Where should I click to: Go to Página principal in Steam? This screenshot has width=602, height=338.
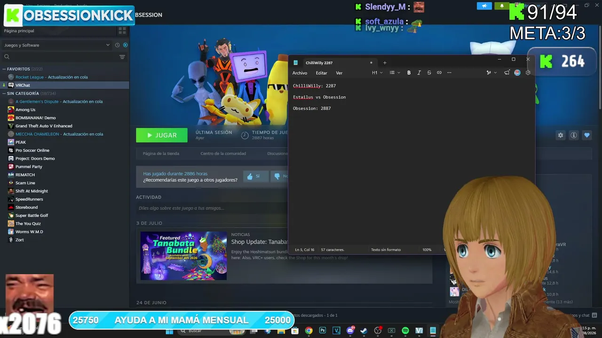19,31
